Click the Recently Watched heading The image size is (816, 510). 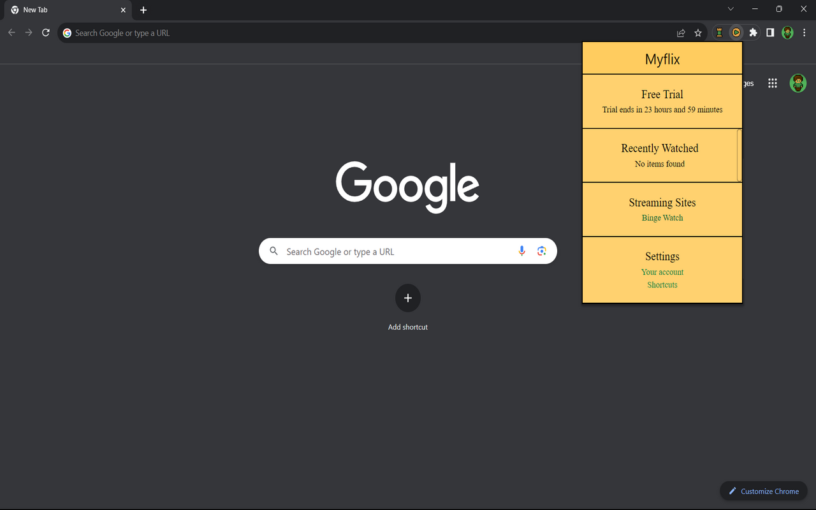(660, 149)
